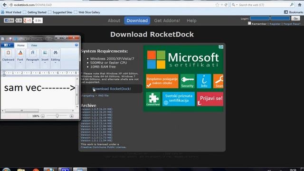Open the About page in site navigation
Image resolution: width=304 pixels, height=171 pixels.
coord(114,20)
